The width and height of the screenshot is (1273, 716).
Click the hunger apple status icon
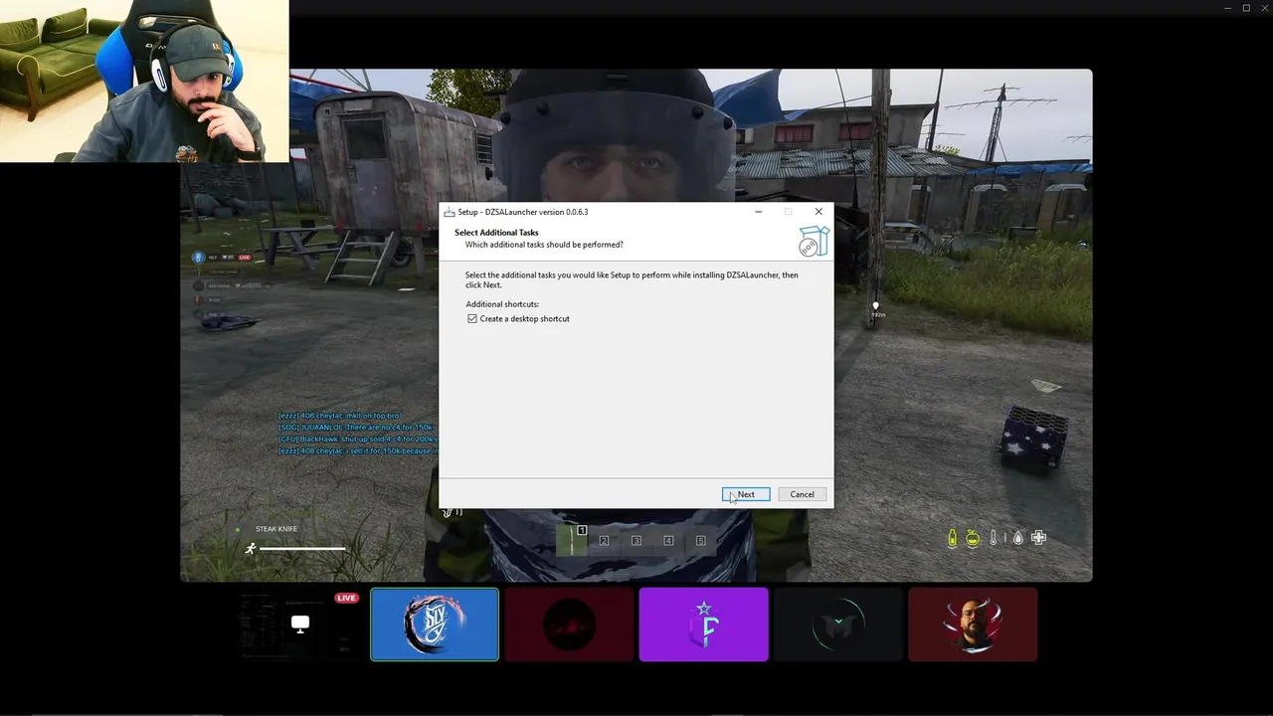[x=973, y=538]
